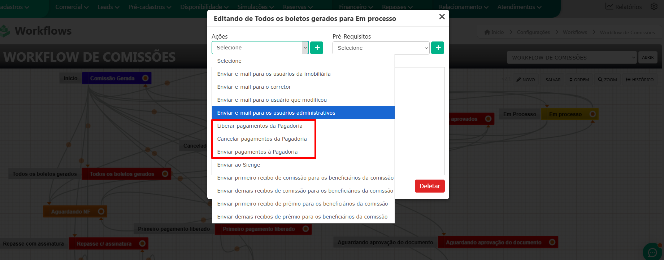Select 'Enviar pagamentos à Pagadoria' option
Viewport: 664px width, 260px height.
[x=303, y=152]
